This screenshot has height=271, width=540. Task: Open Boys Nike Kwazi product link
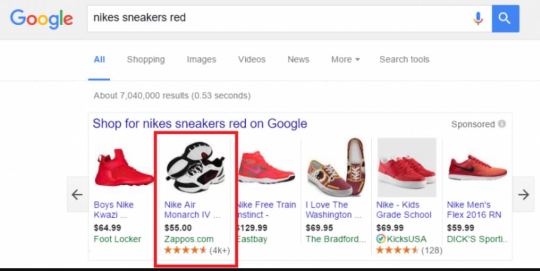click(114, 209)
